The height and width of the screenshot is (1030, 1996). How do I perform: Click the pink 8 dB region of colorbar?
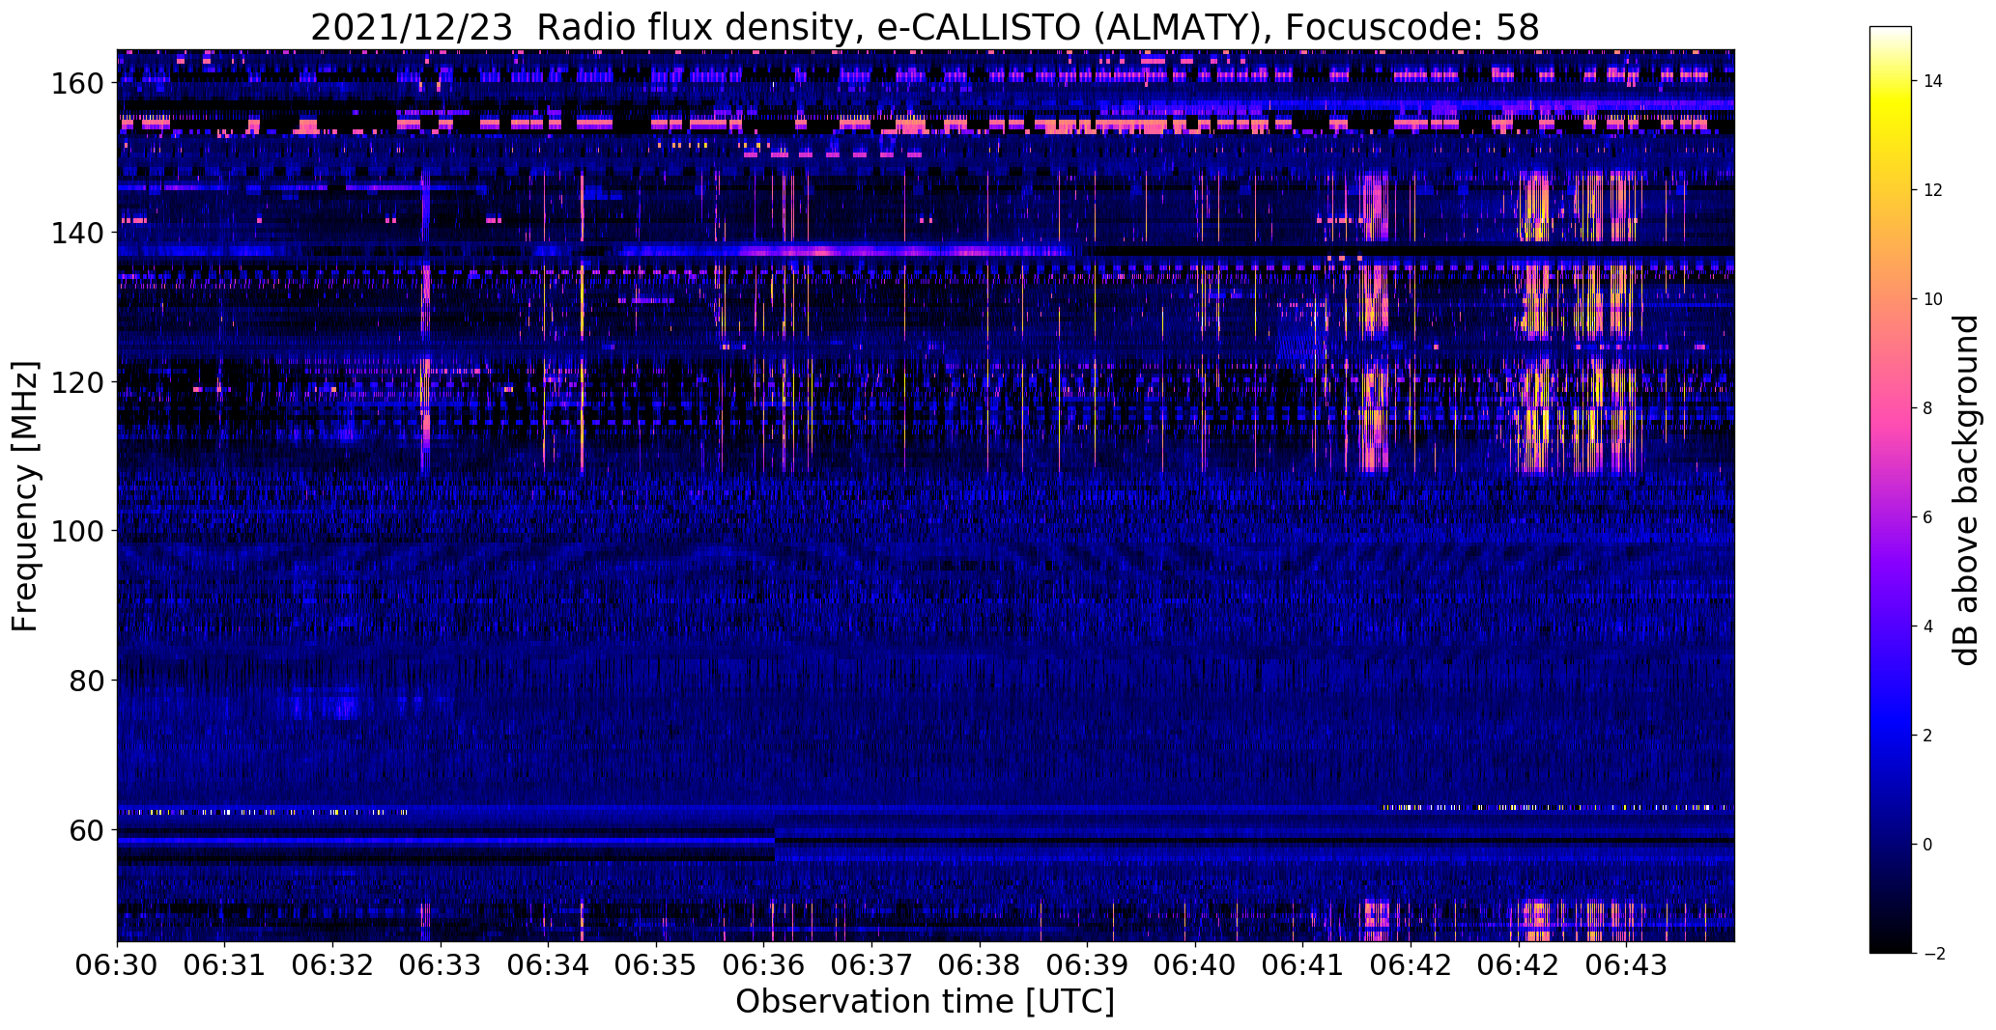pos(1891,408)
